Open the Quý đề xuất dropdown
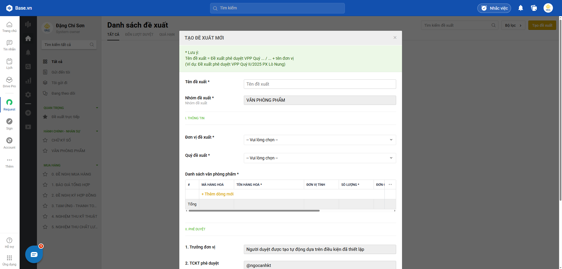Image resolution: width=562 pixels, height=269 pixels. tap(320, 158)
